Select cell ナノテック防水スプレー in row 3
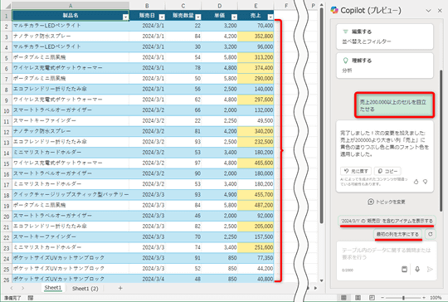The image size is (448, 302). [x=71, y=36]
